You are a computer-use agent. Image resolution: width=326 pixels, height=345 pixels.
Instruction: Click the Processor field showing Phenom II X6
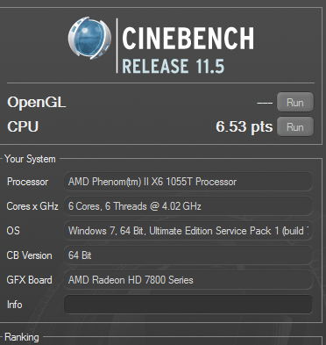[188, 182]
